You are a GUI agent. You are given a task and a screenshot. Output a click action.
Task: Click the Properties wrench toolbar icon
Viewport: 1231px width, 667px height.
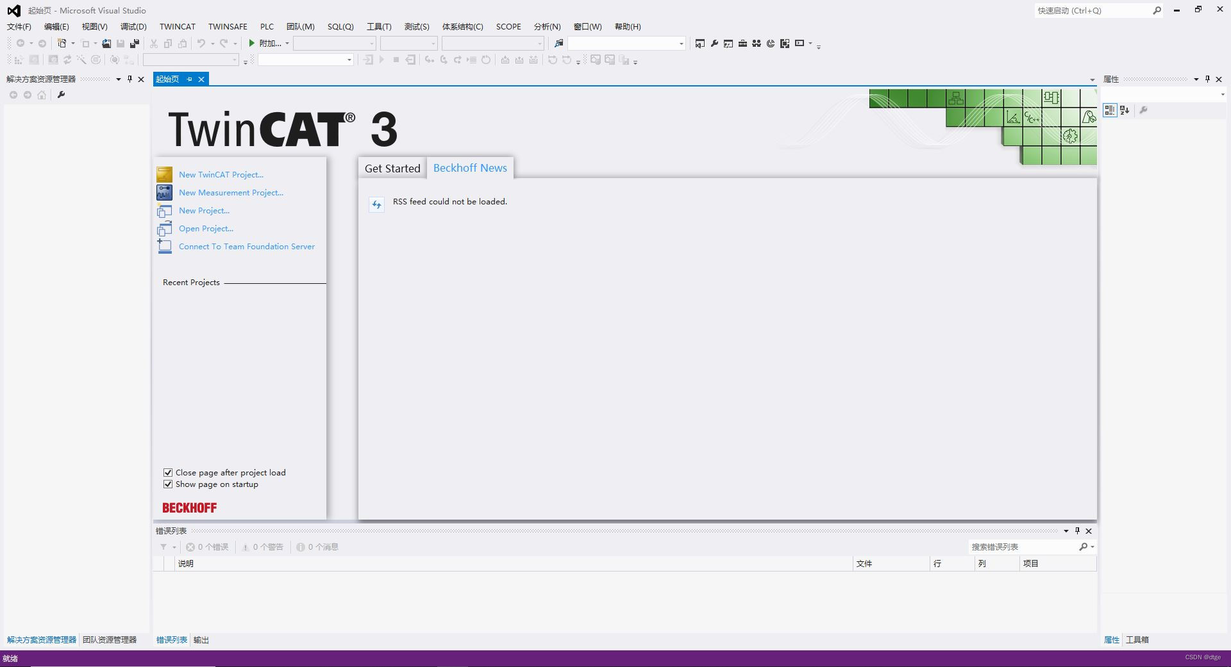pyautogui.click(x=714, y=44)
